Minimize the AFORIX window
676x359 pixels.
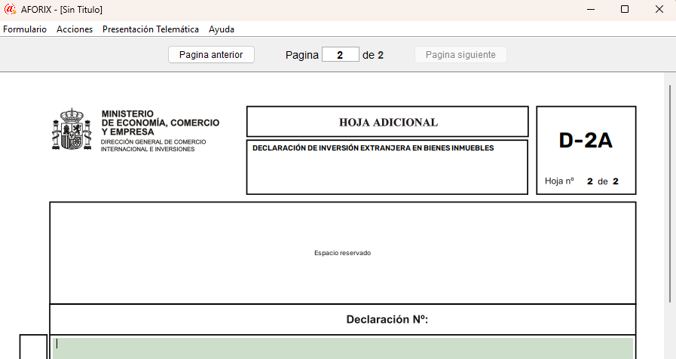[x=590, y=9]
